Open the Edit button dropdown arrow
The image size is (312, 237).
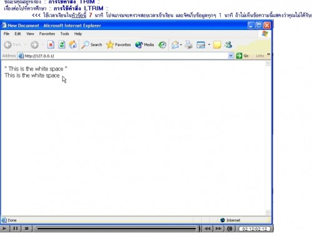(x=209, y=45)
